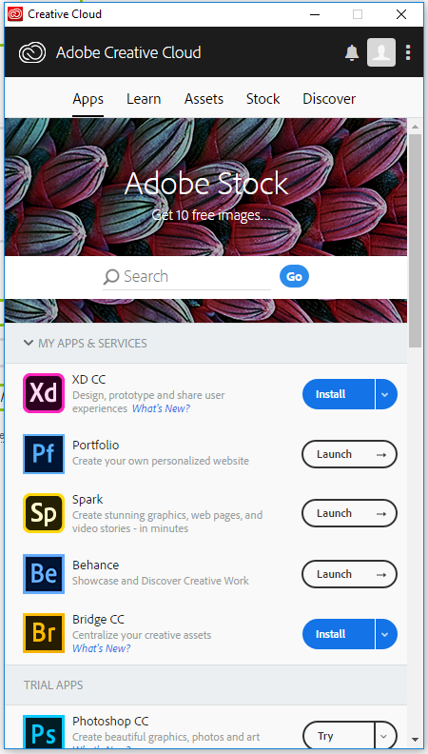Click the XD CC app icon
Image resolution: width=428 pixels, height=754 pixels.
43,393
